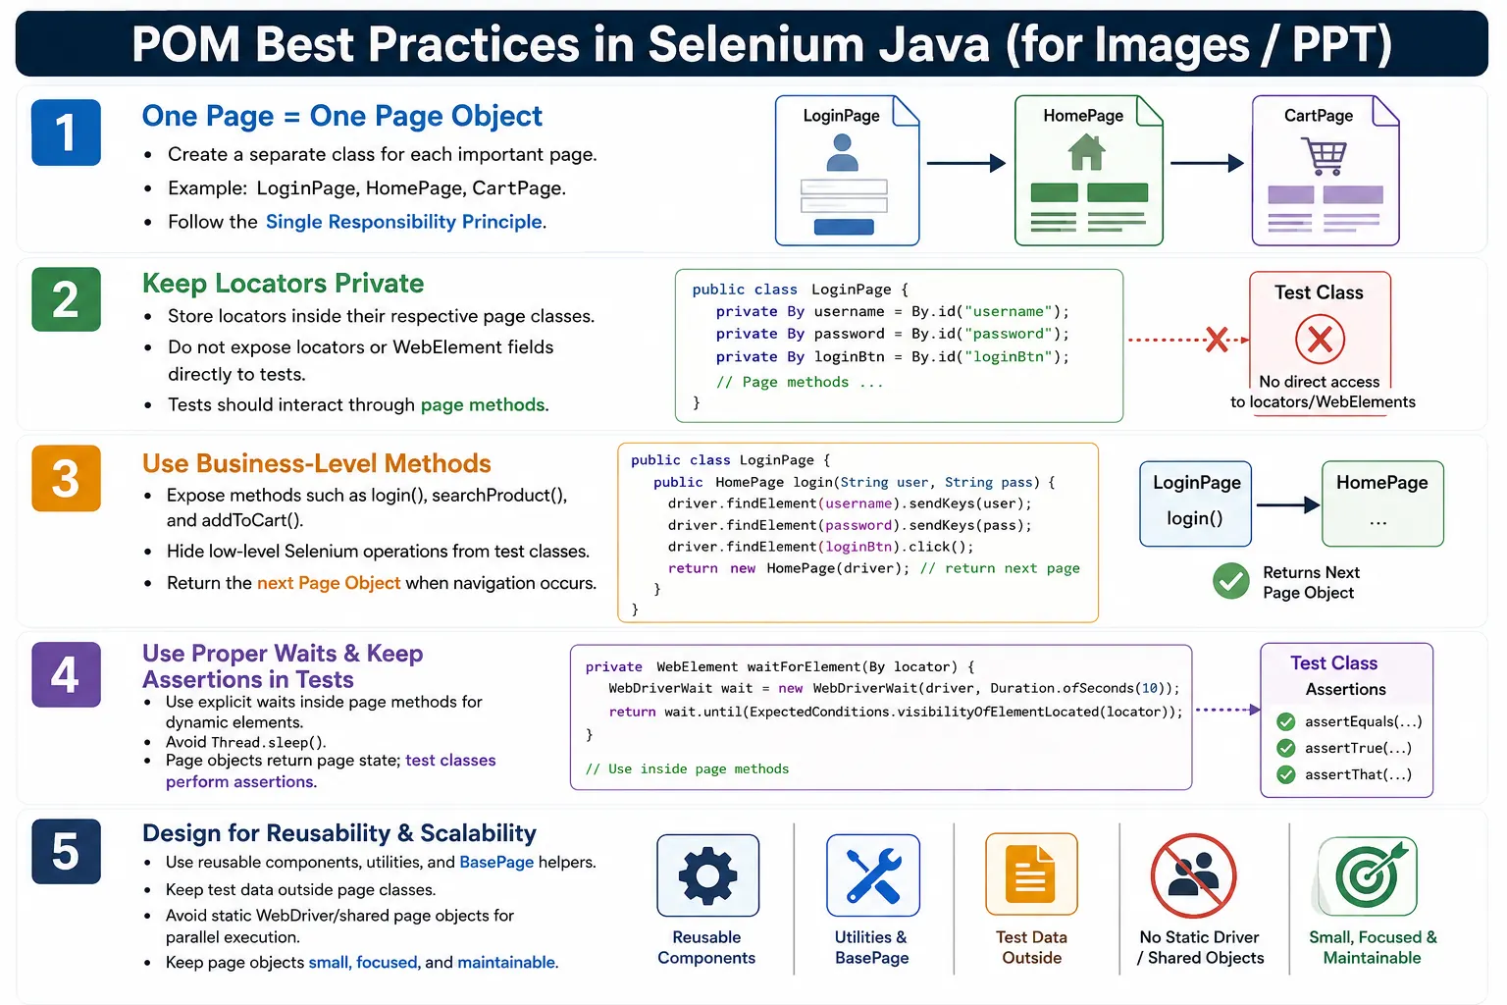Click the Keep Locators Private heading

point(283,283)
